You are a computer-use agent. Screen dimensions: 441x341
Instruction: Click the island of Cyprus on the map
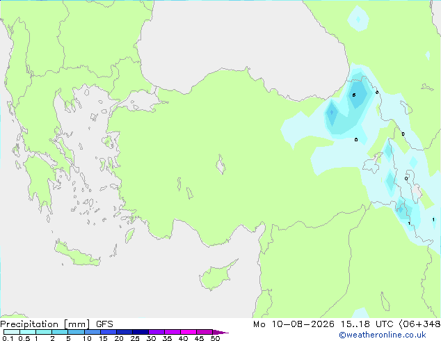216,276
